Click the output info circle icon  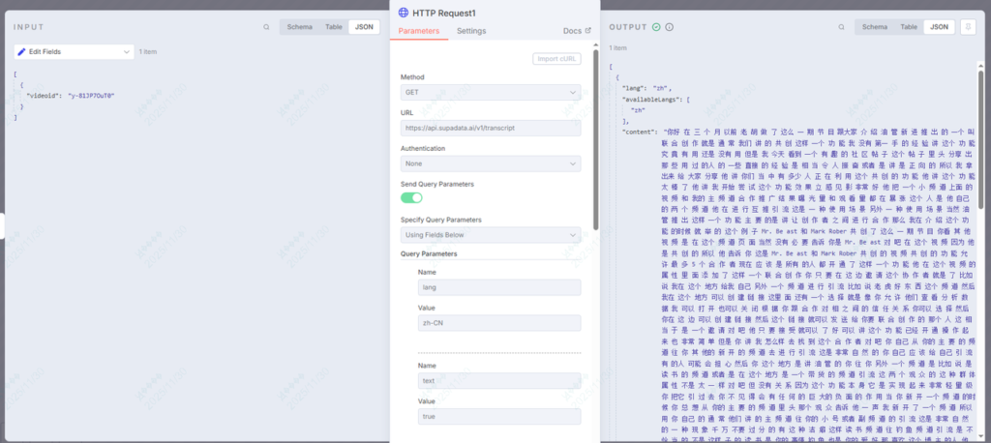pyautogui.click(x=670, y=27)
